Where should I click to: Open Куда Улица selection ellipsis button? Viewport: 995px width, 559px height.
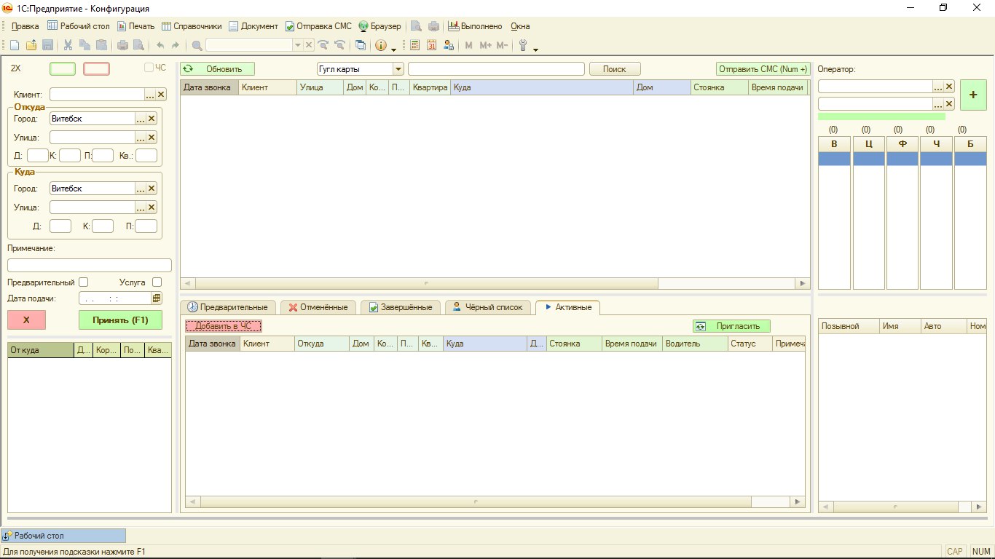point(141,207)
